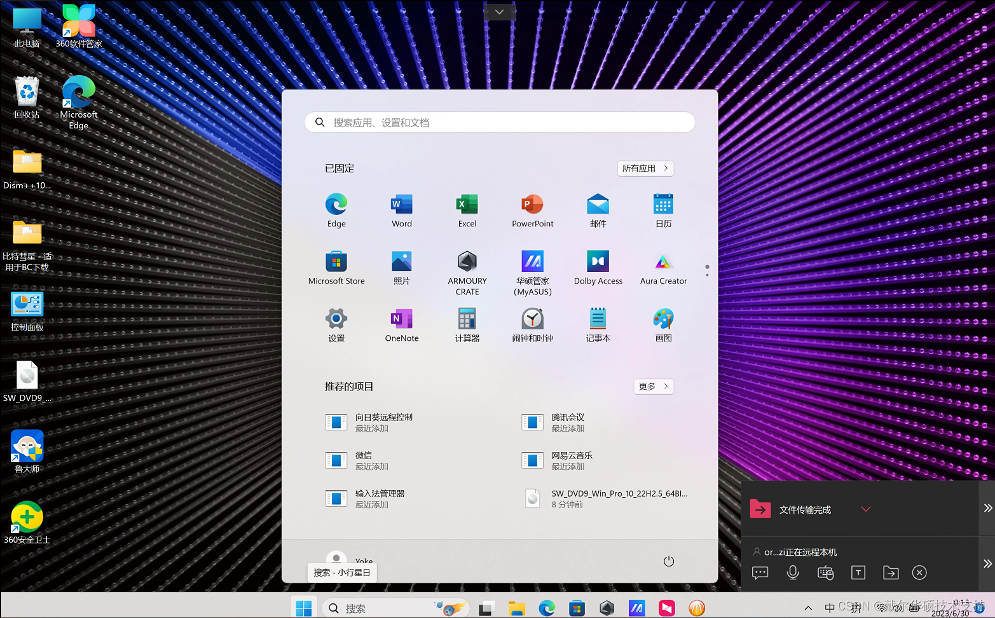Screen dimensions: 995x618
Task: Click the T text icon in remote panel
Action: 858,573
